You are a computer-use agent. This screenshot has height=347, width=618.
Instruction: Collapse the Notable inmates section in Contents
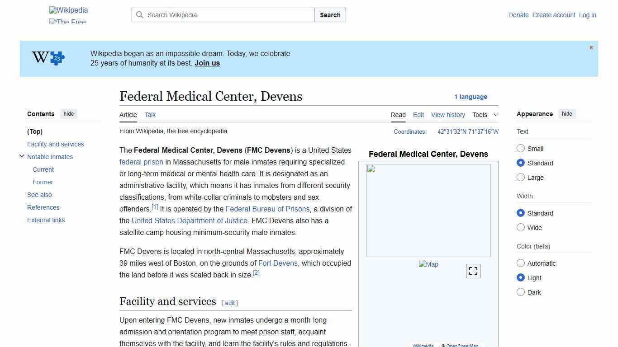(x=22, y=156)
